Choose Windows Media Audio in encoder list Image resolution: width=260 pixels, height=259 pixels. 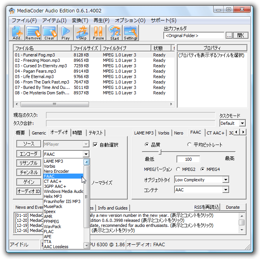coord(63,191)
